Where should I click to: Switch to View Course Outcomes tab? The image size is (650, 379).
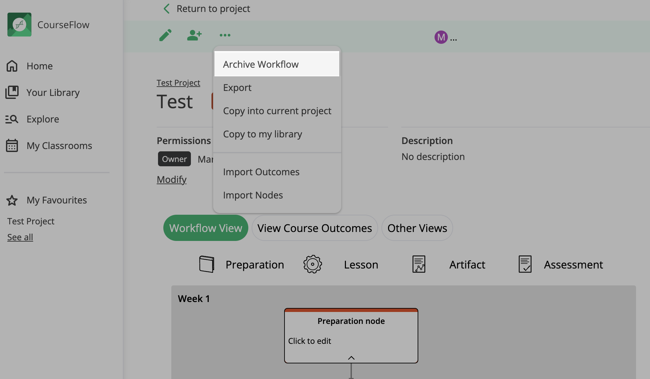(x=314, y=228)
